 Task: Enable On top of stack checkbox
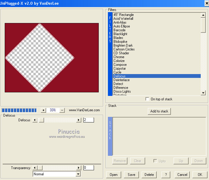[x=147, y=99]
